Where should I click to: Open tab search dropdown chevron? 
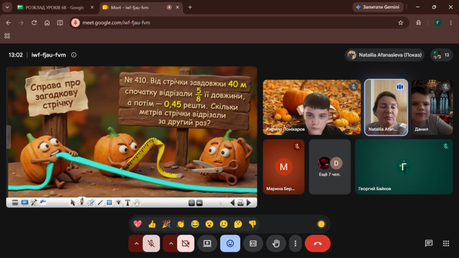pos(7,7)
